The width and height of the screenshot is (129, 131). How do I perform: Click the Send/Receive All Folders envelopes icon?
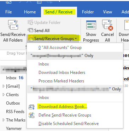[13, 25]
